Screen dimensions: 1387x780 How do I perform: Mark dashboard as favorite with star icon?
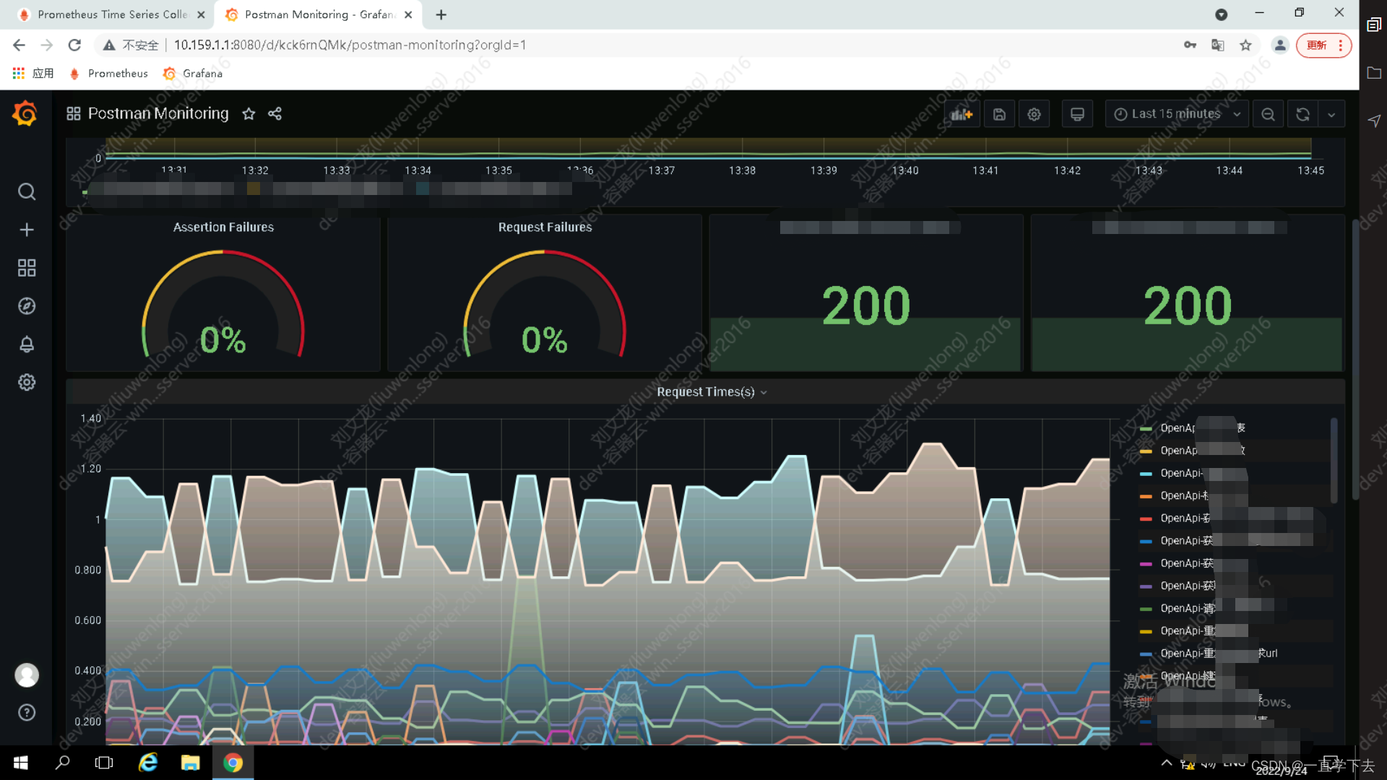(x=249, y=114)
